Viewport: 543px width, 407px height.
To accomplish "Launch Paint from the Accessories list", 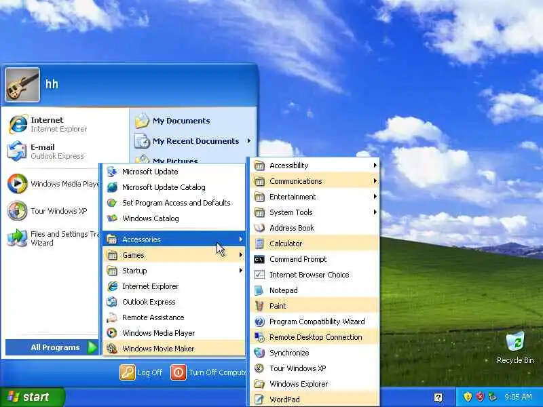I will [314, 306].
